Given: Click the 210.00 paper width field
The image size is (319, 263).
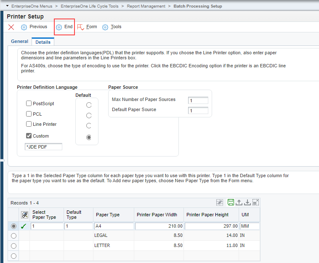Looking at the screenshot, I should click(159, 226).
